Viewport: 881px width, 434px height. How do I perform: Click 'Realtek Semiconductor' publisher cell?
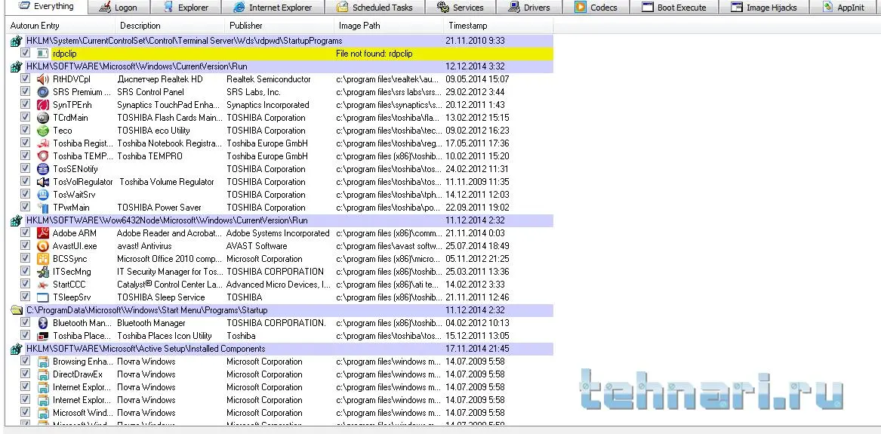point(269,79)
